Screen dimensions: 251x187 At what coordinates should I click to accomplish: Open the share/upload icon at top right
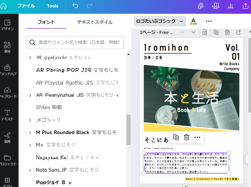pos(245,6)
